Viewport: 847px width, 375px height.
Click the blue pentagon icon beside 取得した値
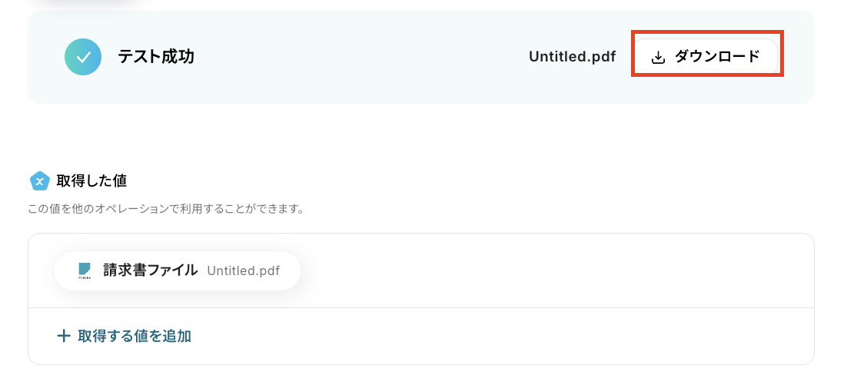click(39, 181)
